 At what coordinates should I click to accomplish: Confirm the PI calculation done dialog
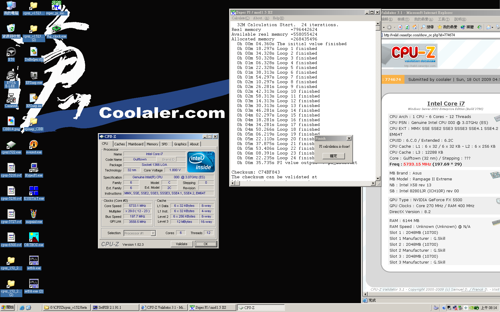[333, 156]
